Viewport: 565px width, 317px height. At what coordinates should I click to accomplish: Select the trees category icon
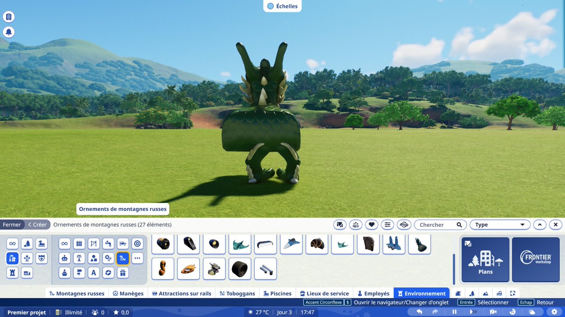pos(27,243)
